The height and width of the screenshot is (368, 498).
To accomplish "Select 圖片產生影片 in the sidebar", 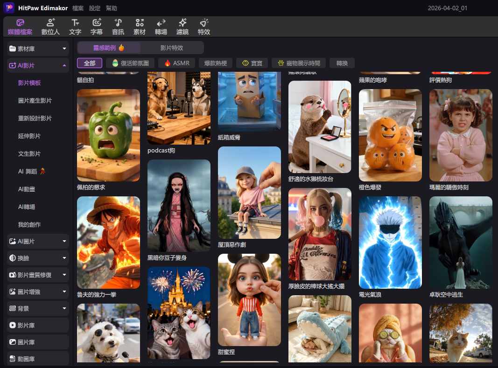I will pyautogui.click(x=35, y=101).
